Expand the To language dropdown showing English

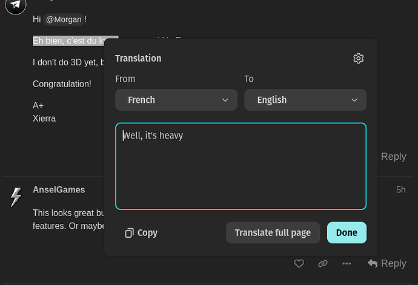[305, 100]
